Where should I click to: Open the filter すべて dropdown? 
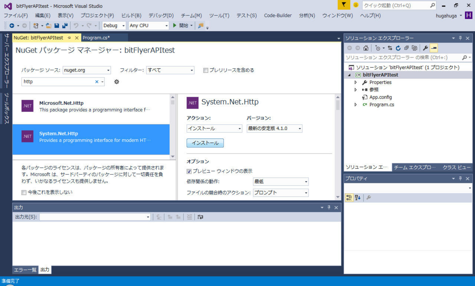click(x=170, y=70)
